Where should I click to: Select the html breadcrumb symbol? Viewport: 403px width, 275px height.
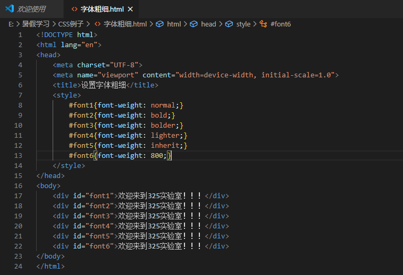coord(174,24)
